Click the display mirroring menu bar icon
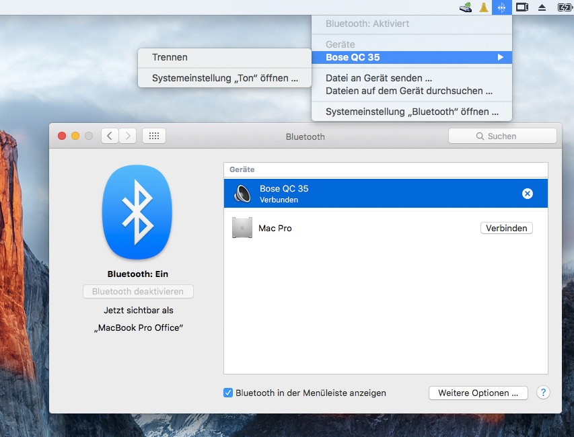 [522, 7]
